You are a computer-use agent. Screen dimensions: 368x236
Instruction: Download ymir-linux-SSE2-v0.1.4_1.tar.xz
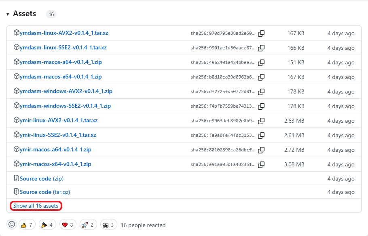(57, 135)
